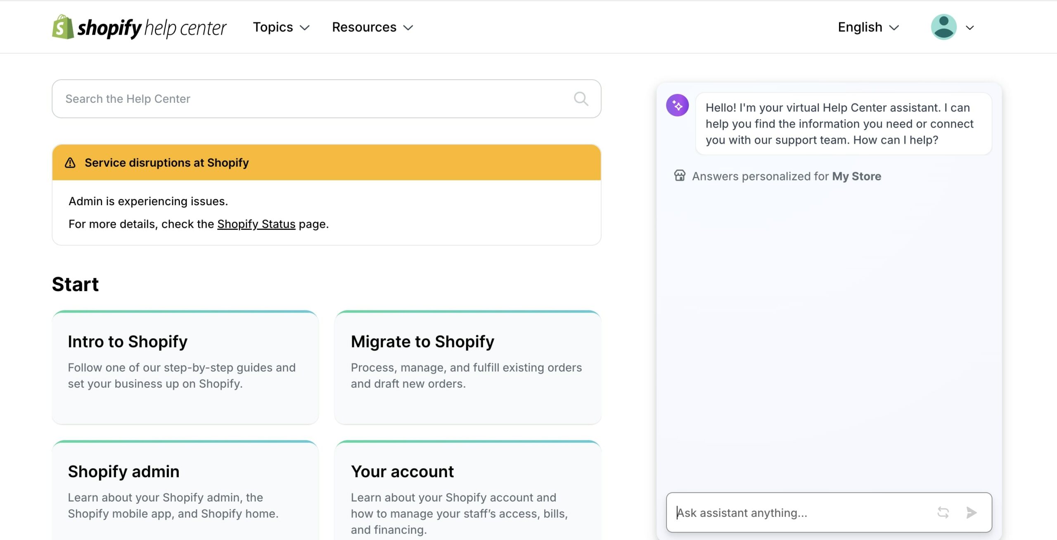Click the user profile avatar
The height and width of the screenshot is (540, 1057).
943,27
